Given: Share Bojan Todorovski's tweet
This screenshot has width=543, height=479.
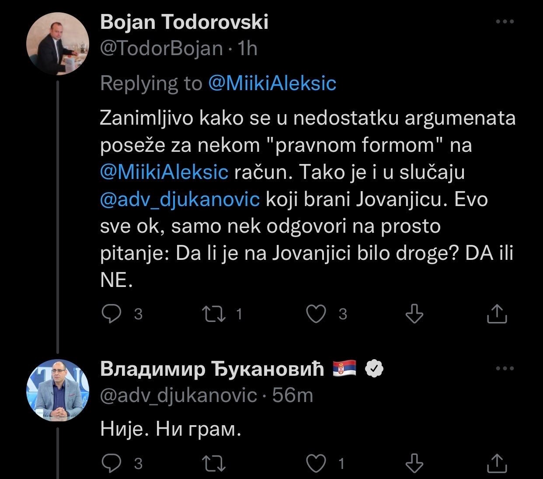Looking at the screenshot, I should [x=497, y=314].
